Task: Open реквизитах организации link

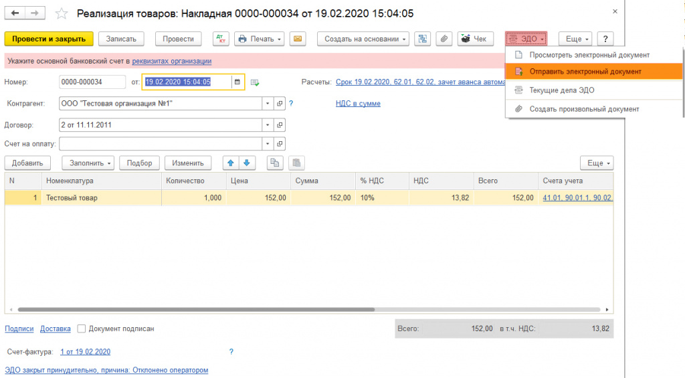Action: click(x=172, y=61)
